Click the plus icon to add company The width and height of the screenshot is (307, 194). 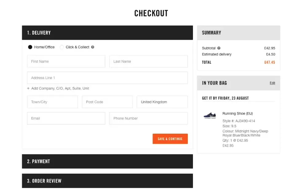tap(28, 88)
